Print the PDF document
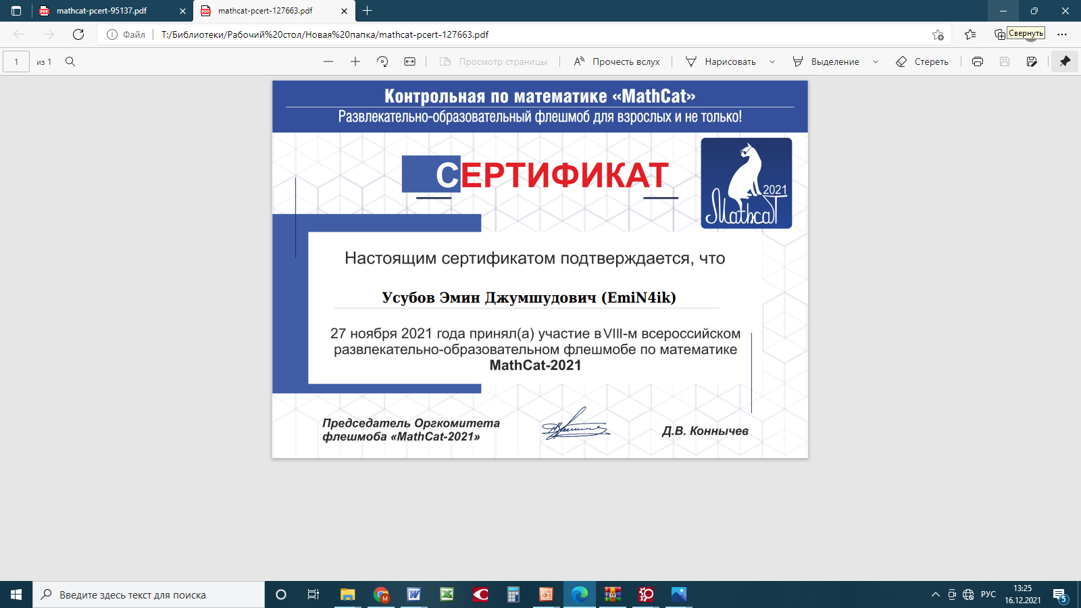The width and height of the screenshot is (1081, 608). point(978,61)
